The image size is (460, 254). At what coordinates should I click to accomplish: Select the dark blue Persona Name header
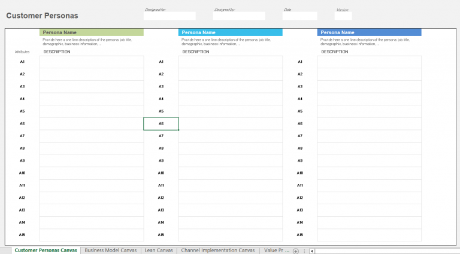click(370, 32)
